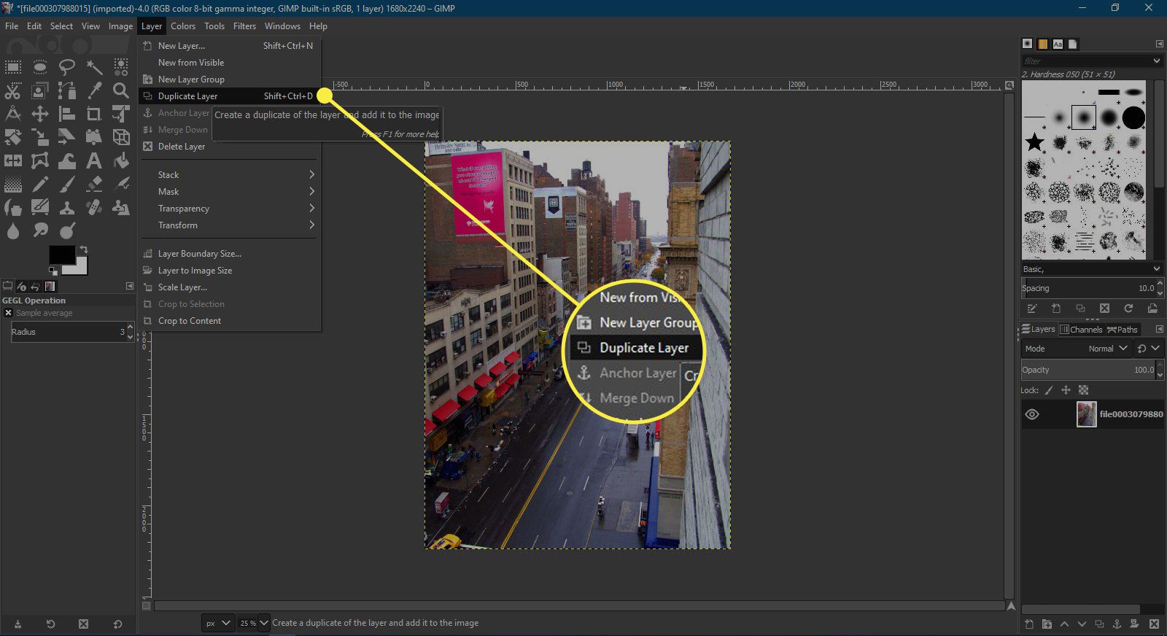This screenshot has width=1167, height=636.
Task: Select the Fuzzy Select magic wand tool
Action: click(x=94, y=68)
